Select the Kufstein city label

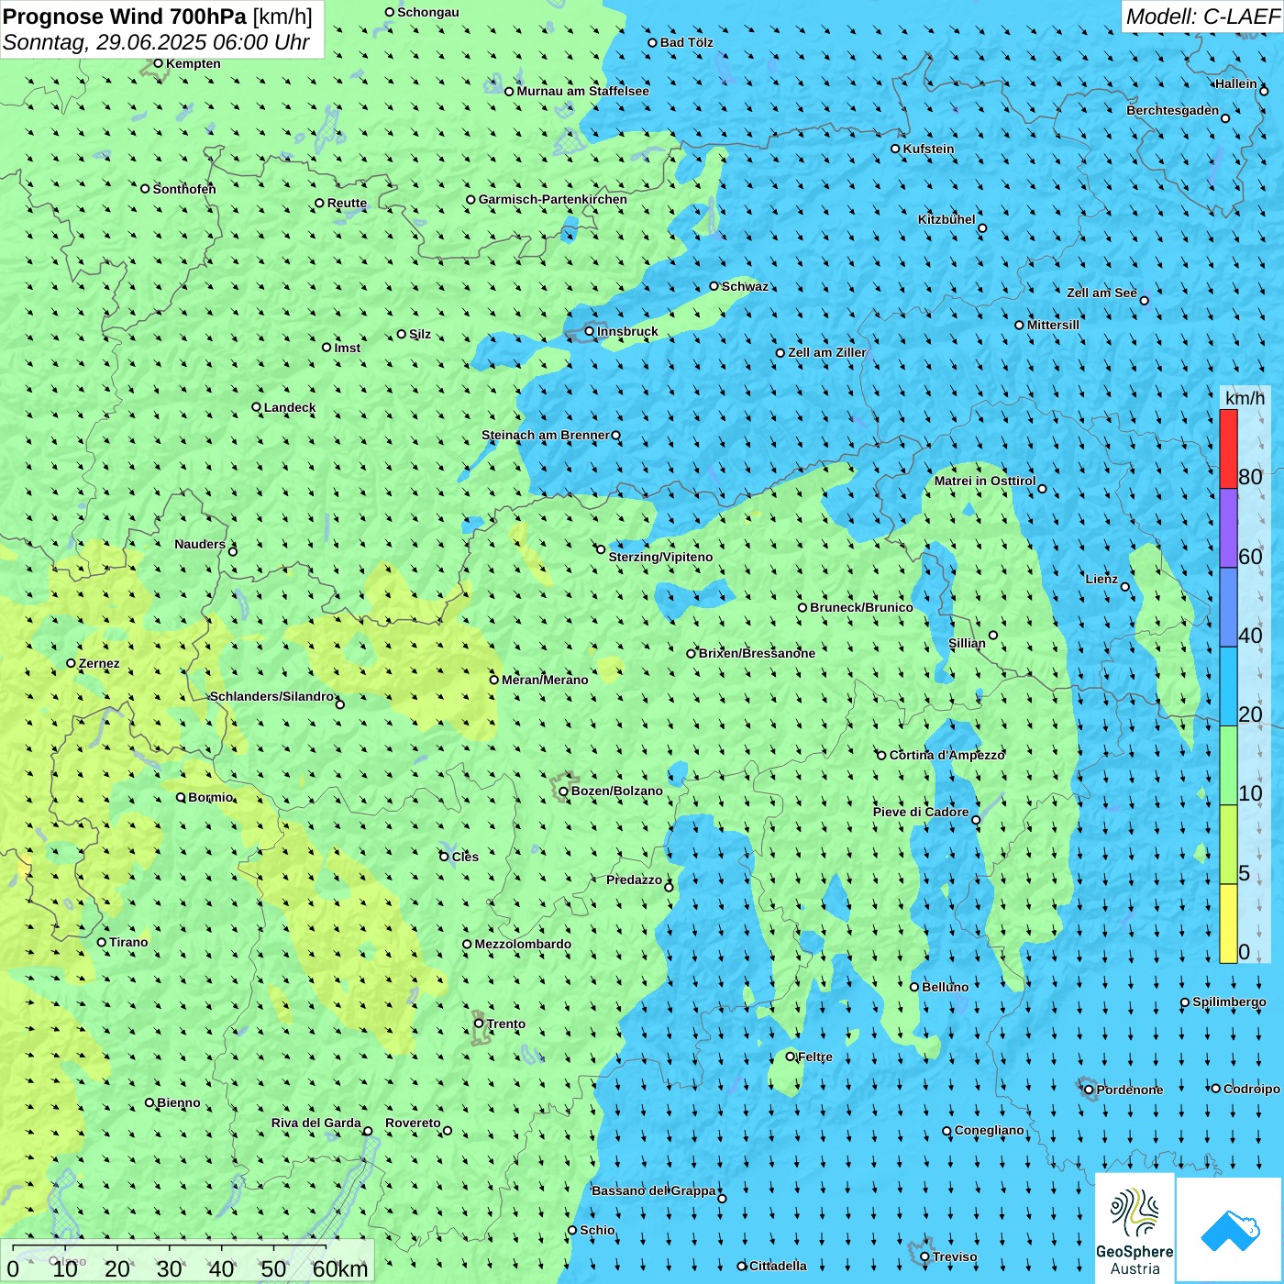click(x=928, y=149)
